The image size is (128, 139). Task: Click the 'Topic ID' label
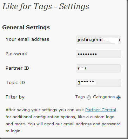[15, 83]
